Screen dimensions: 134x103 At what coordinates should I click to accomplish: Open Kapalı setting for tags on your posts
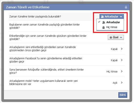click(x=117, y=60)
